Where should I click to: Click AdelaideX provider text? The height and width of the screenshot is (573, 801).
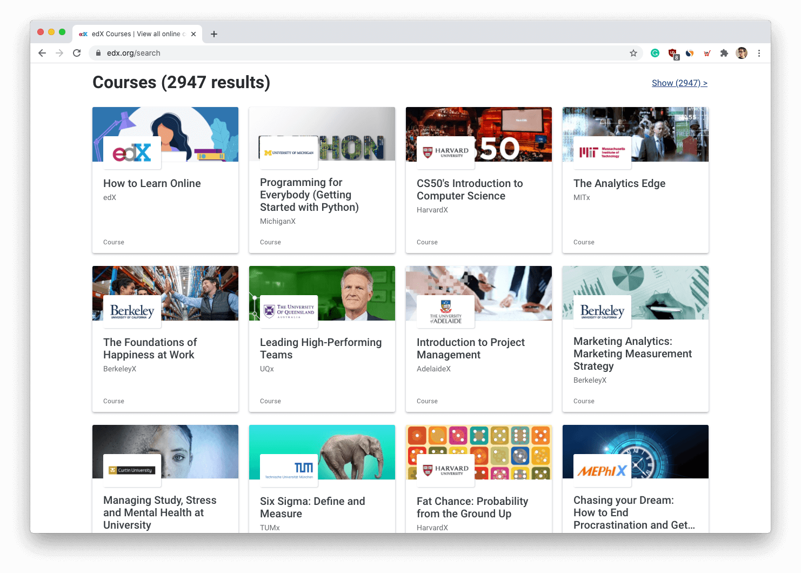click(433, 369)
